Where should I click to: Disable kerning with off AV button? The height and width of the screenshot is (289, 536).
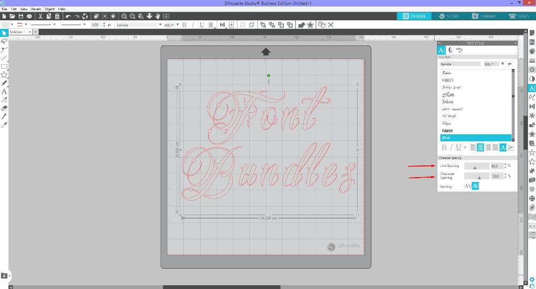(x=467, y=186)
